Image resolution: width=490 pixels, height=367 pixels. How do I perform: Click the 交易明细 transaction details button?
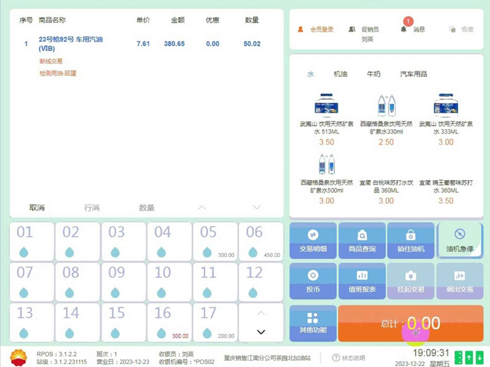tap(313, 240)
